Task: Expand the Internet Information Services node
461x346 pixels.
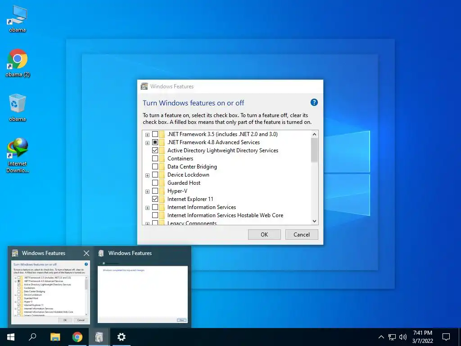Action: click(147, 208)
